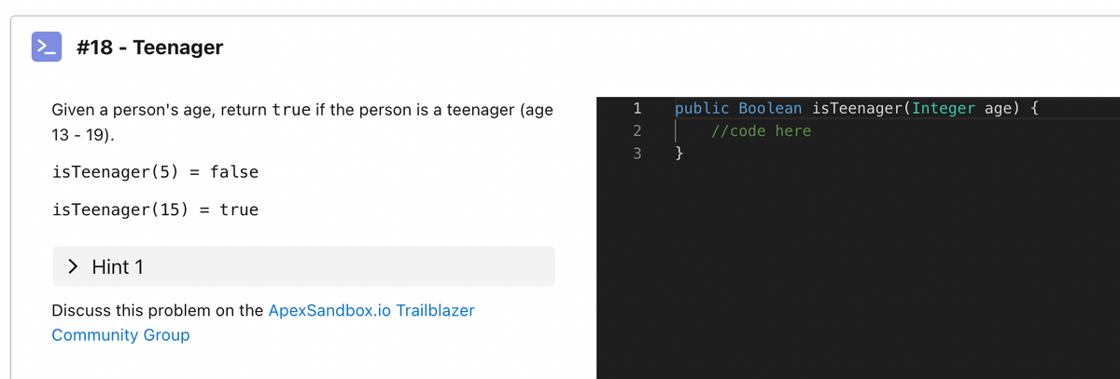Image resolution: width=1120 pixels, height=379 pixels.
Task: Open the Hint 1 section by its label
Action: 118,267
